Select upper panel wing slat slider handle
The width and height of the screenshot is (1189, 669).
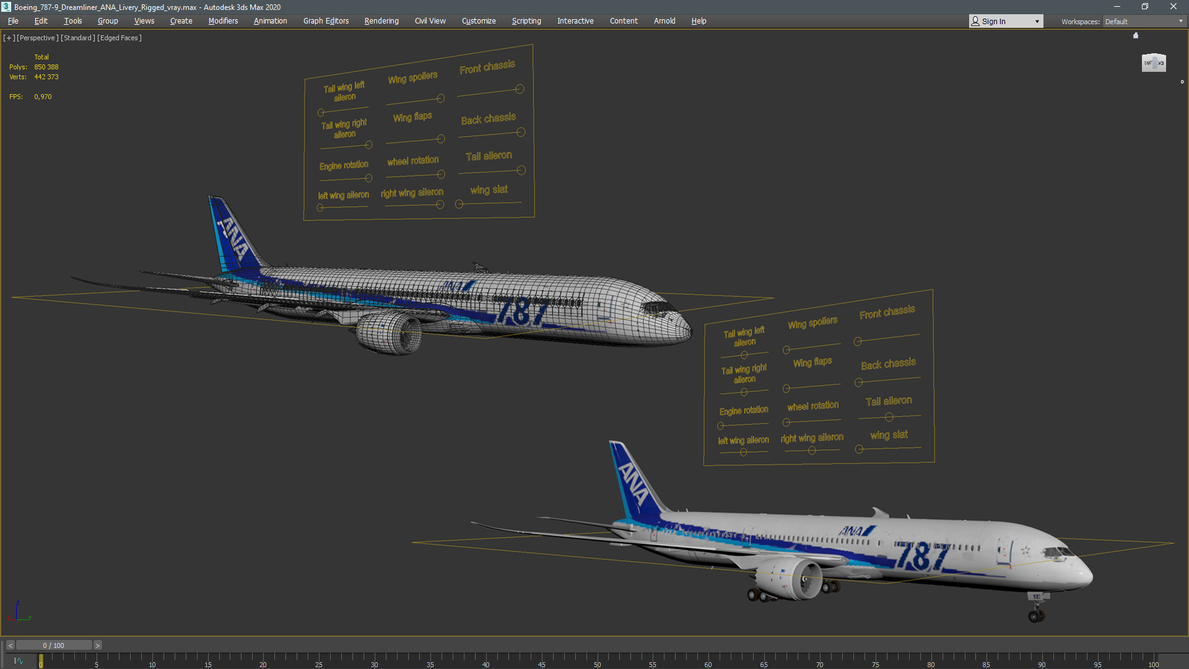tap(459, 204)
